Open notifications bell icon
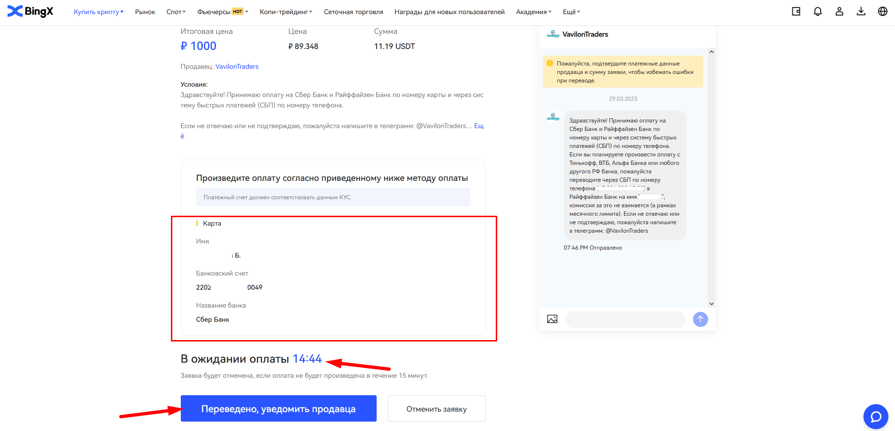895x431 pixels. [x=818, y=12]
